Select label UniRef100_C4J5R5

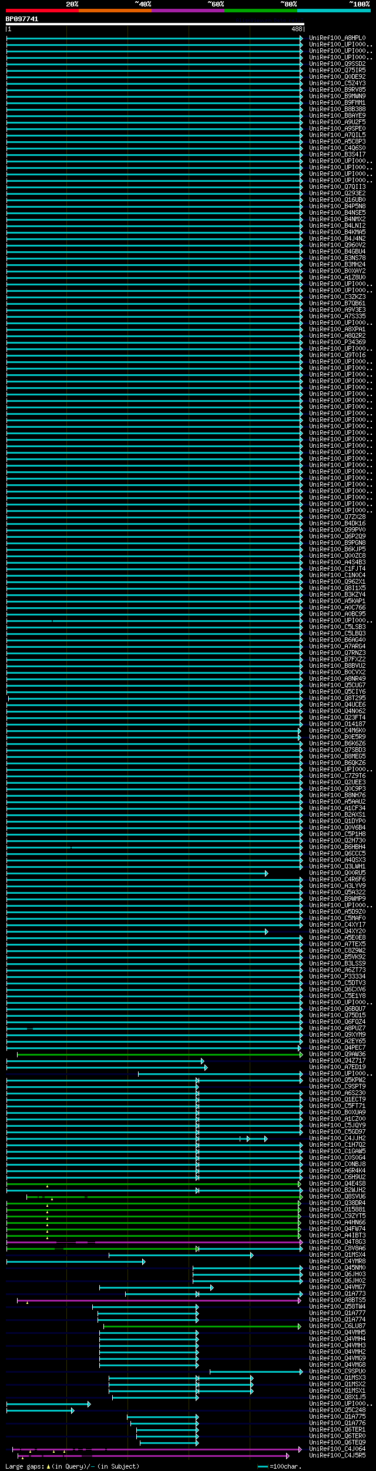click(x=337, y=1456)
